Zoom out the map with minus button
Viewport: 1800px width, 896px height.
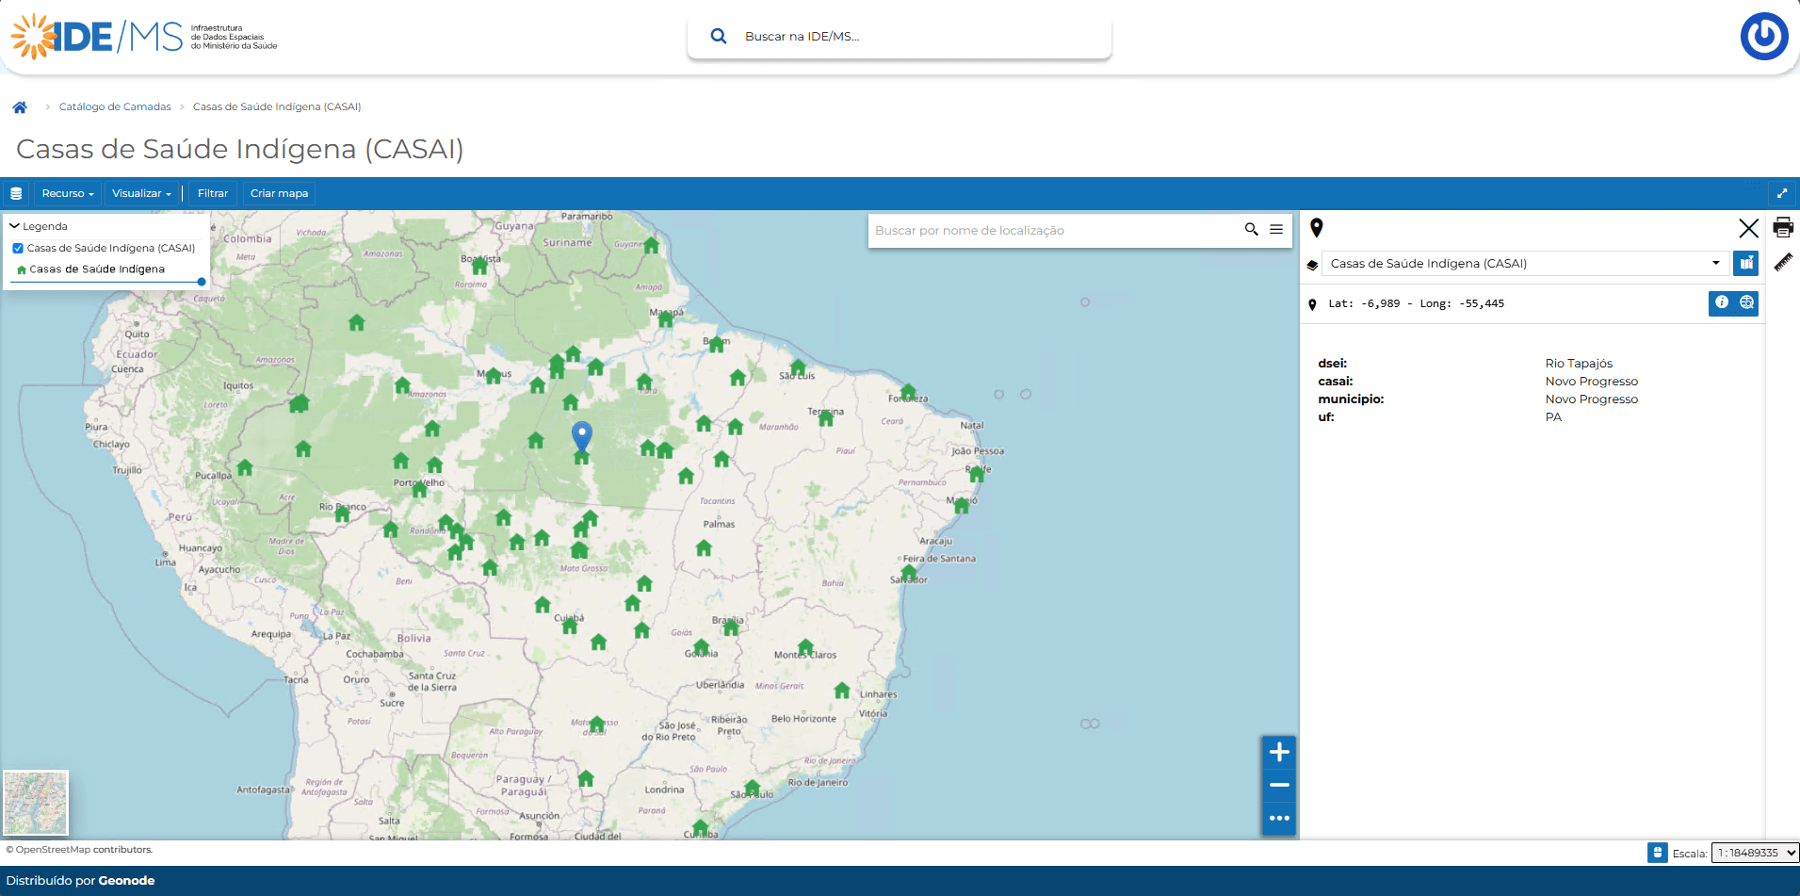(x=1278, y=785)
